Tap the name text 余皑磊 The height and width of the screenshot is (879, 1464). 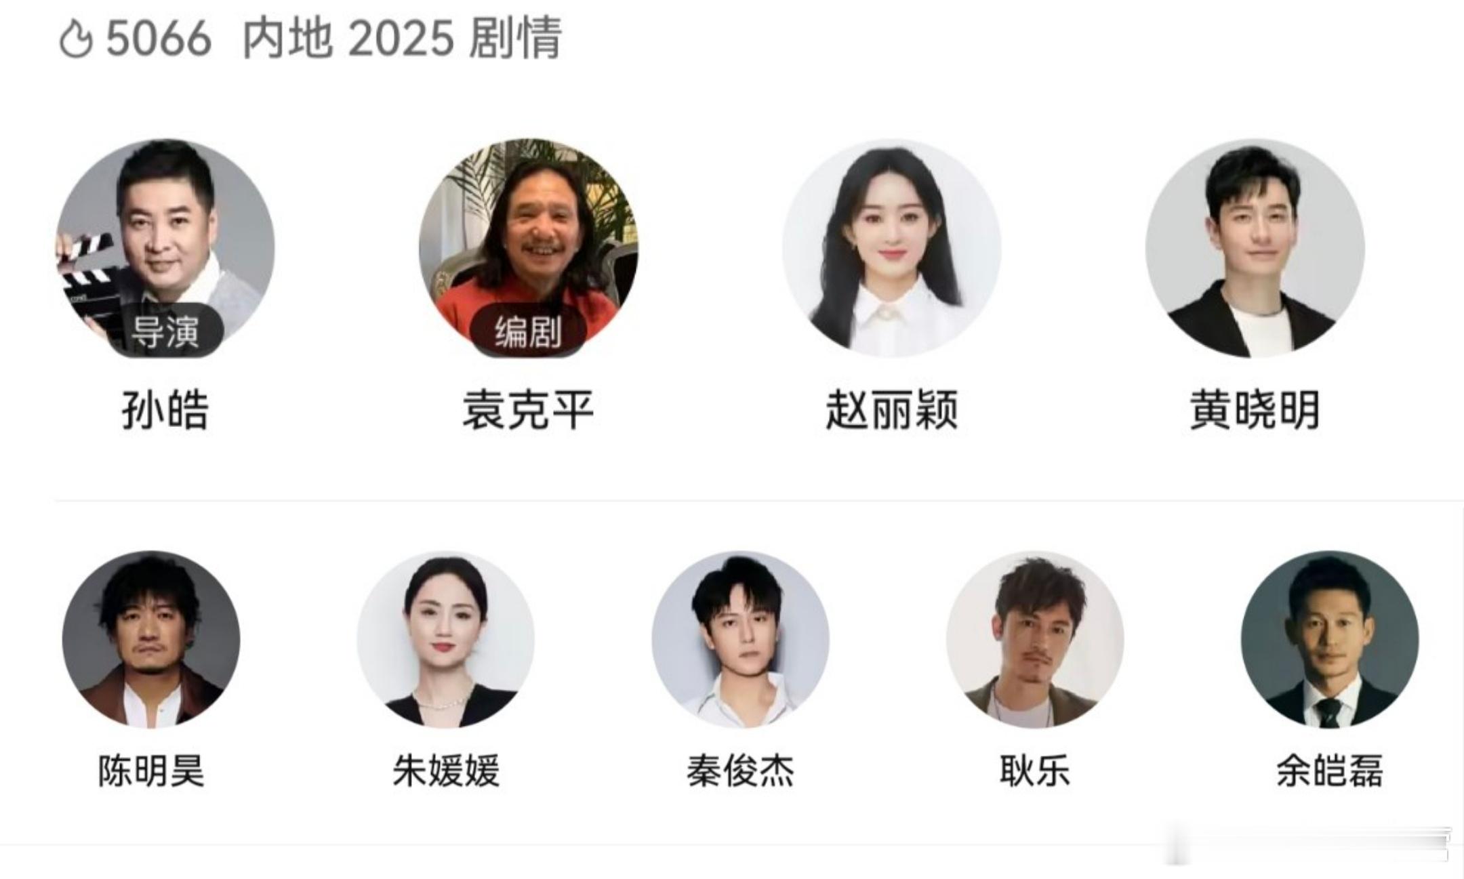coord(1330,771)
